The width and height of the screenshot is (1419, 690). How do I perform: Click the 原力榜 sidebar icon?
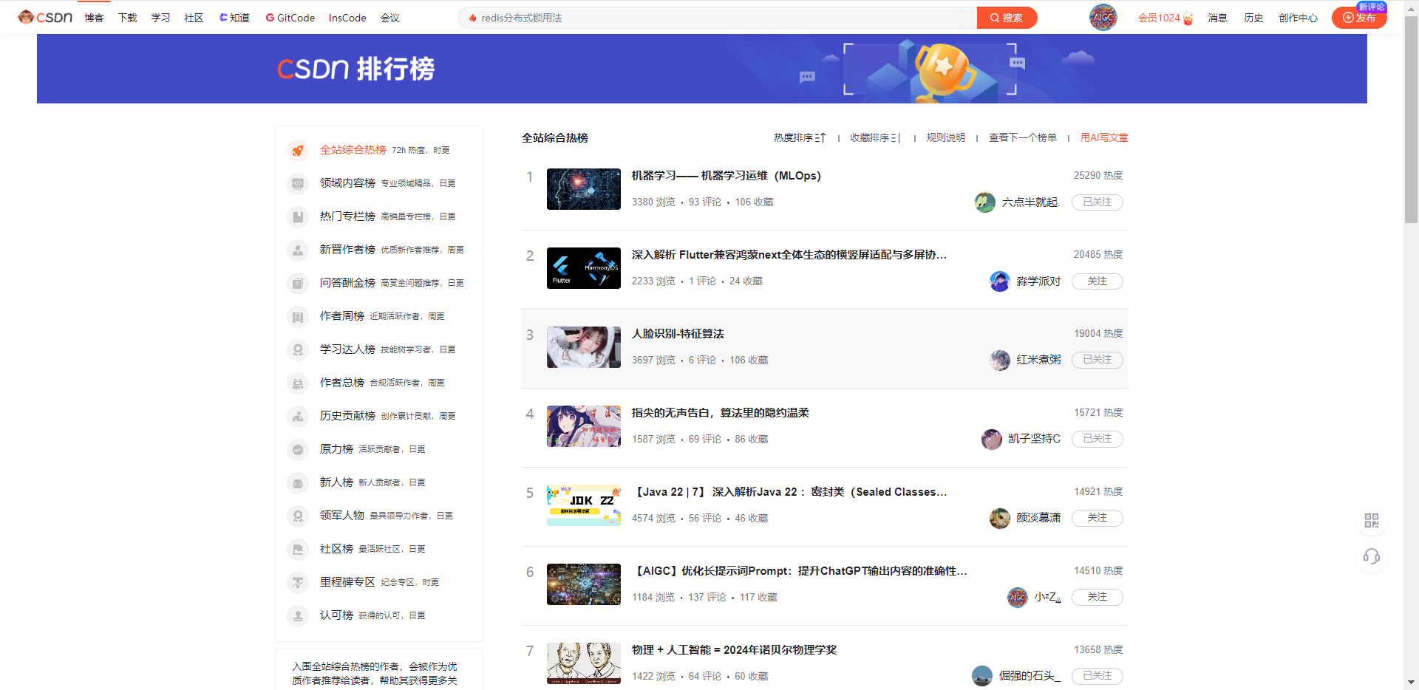(298, 449)
